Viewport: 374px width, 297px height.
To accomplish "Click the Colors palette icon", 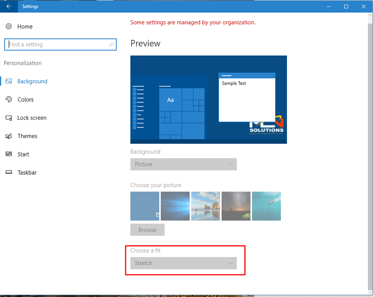I will click(x=9, y=99).
